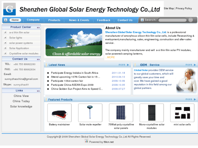Open the Site Map link
Image resolution: width=198 pixels, height=148 pixels.
[x=169, y=8]
